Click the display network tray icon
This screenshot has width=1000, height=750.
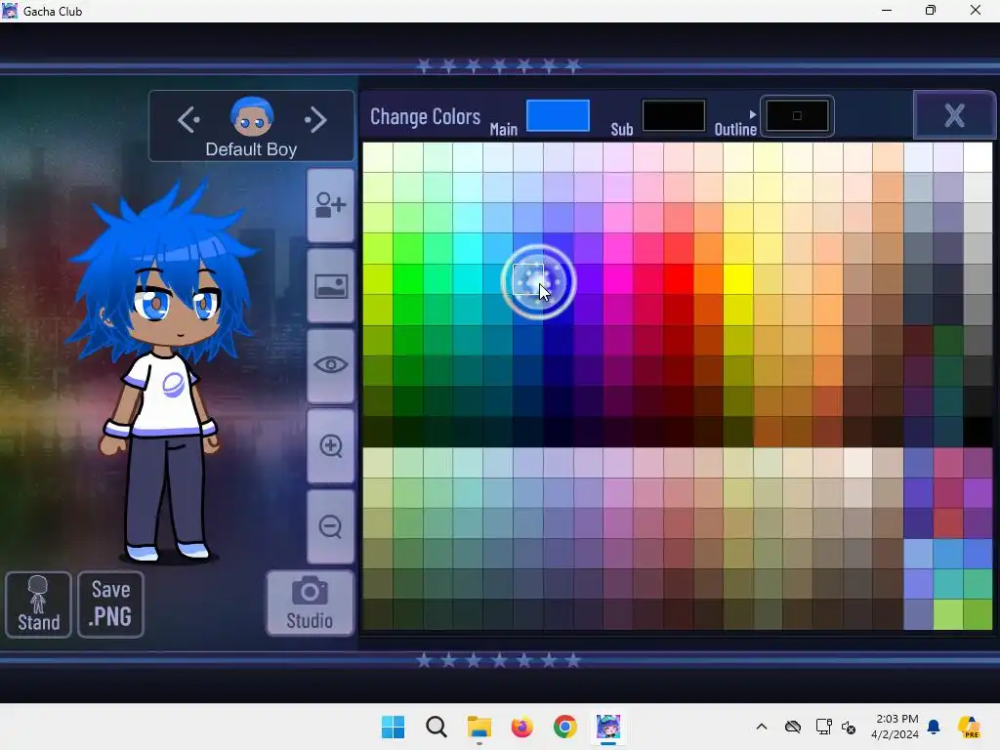coord(823,727)
